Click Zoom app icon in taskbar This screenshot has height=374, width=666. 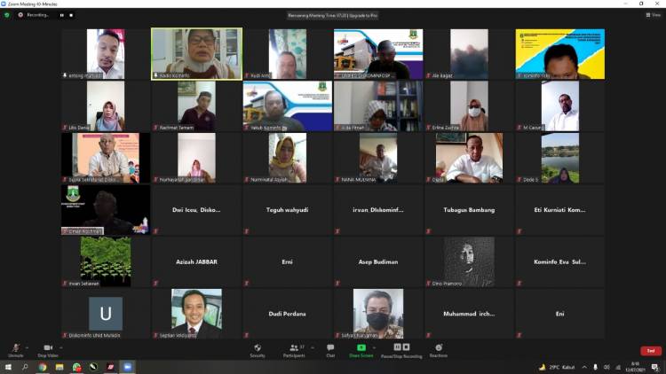pos(127,367)
